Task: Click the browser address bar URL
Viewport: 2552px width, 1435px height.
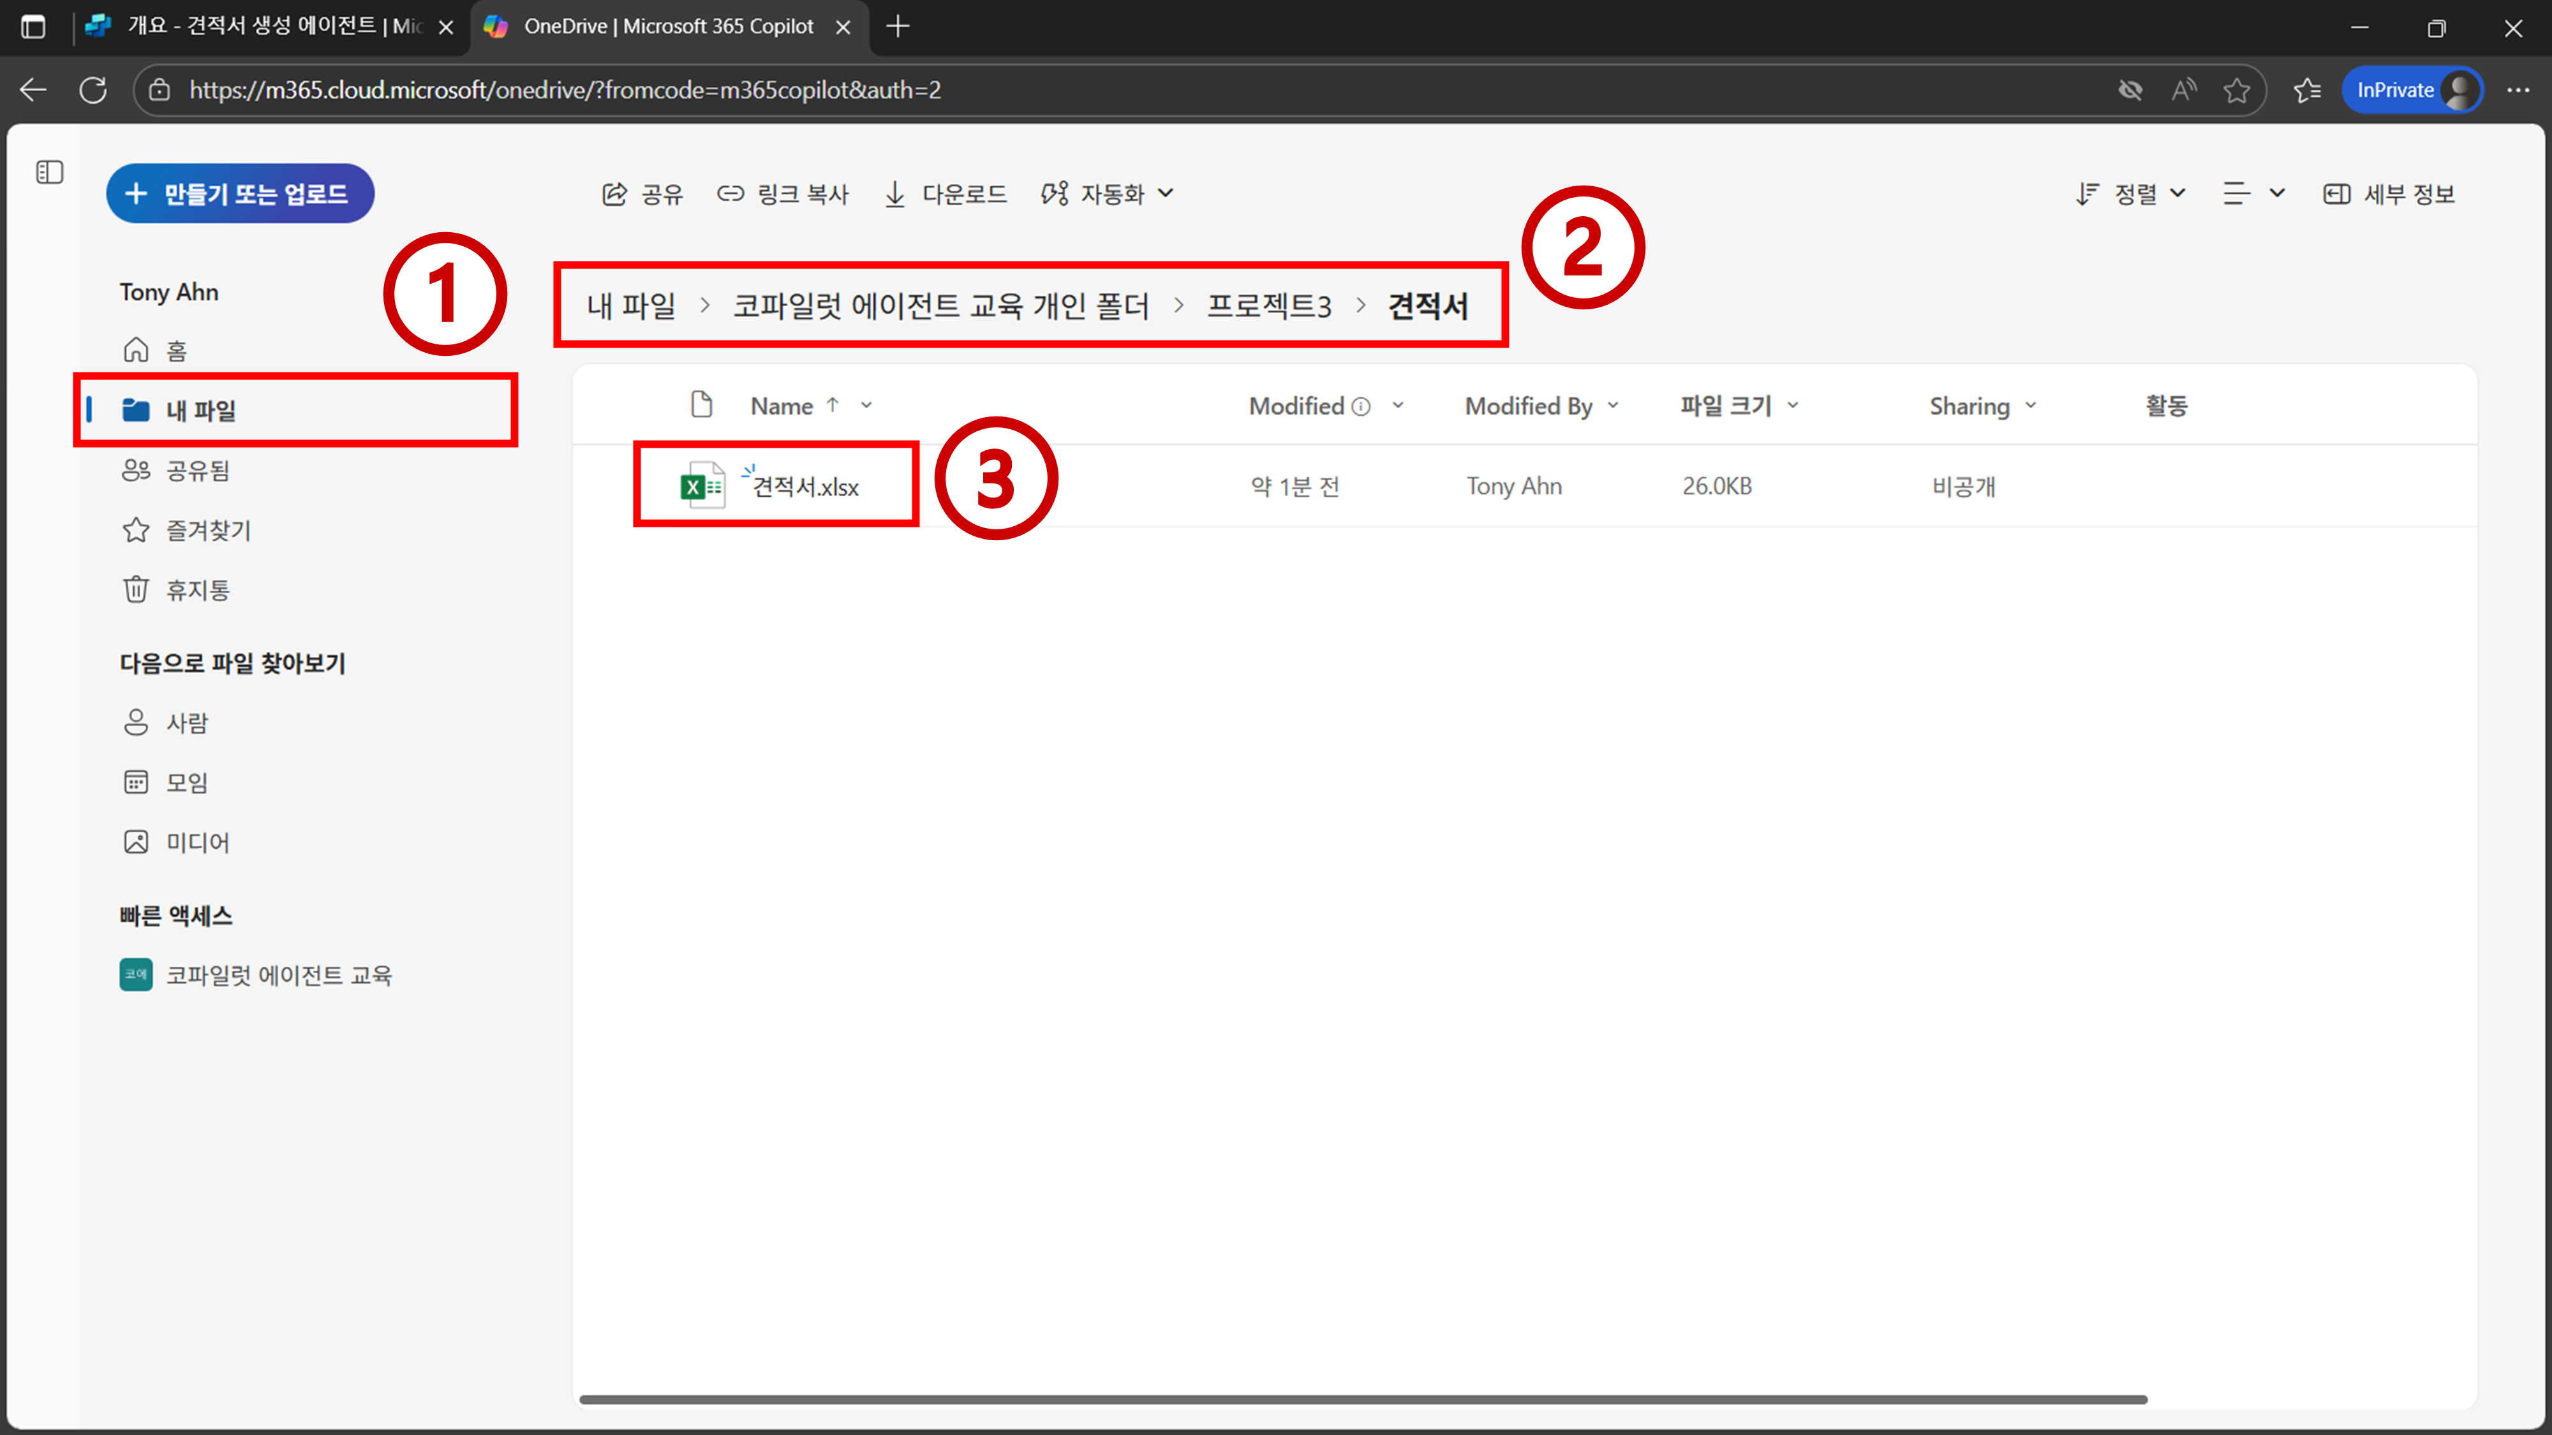Action: click(x=565, y=90)
